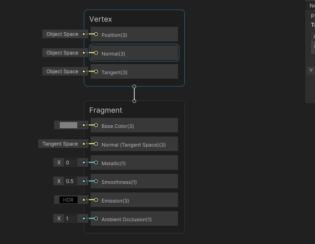Screen dimensions: 315x244
Task: Click the Base Color(3) port circle
Action: pos(96,125)
